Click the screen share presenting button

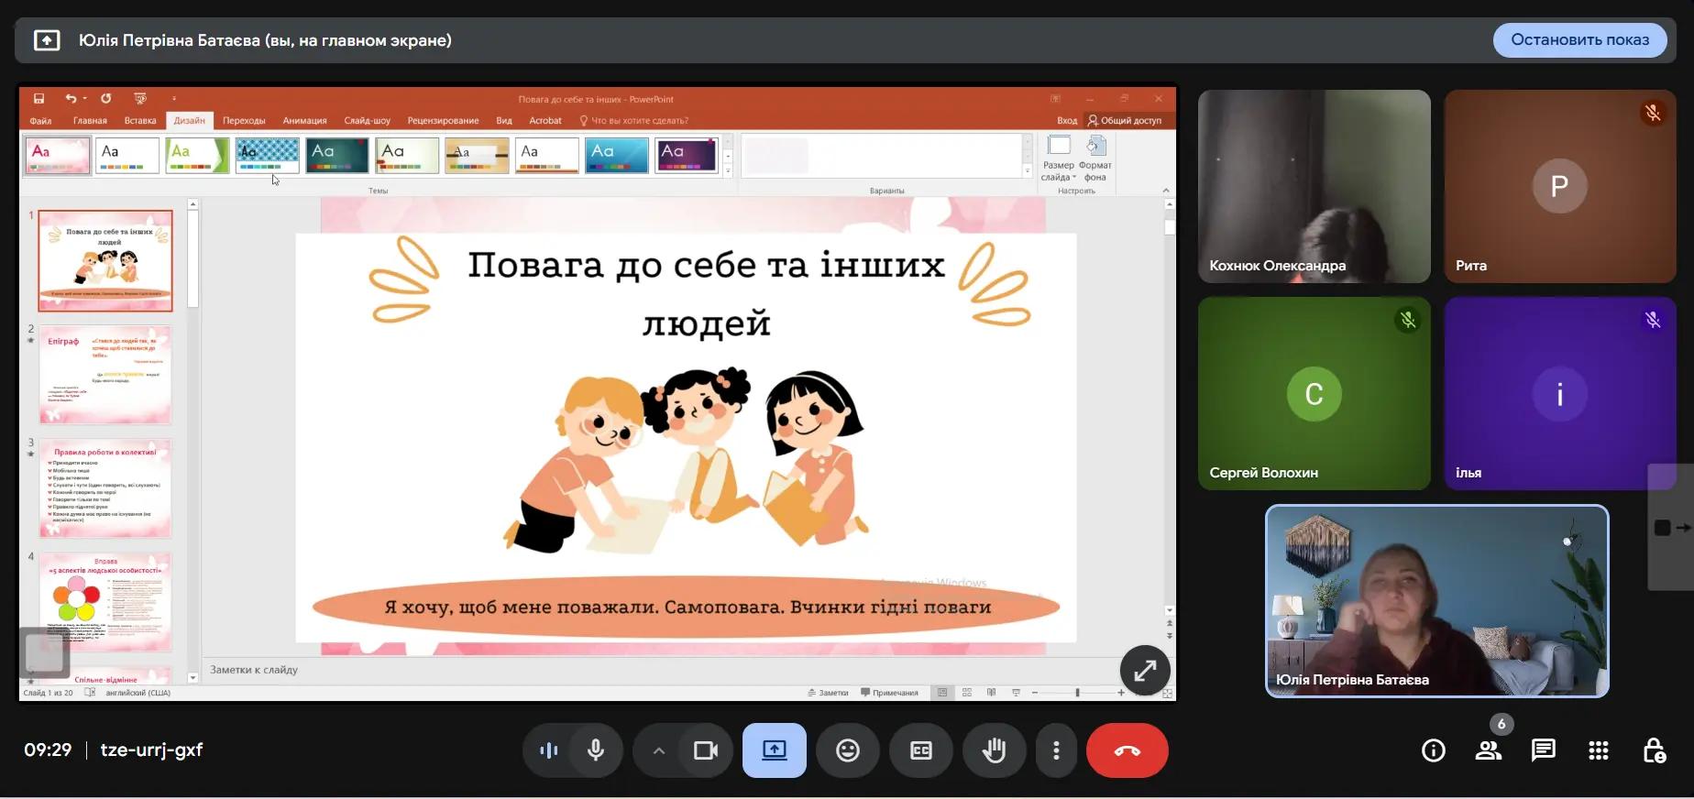775,750
